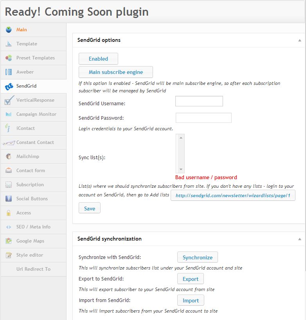The width and height of the screenshot is (306, 320).
Task: Select the SendGrid tab
Action: [x=34, y=86]
